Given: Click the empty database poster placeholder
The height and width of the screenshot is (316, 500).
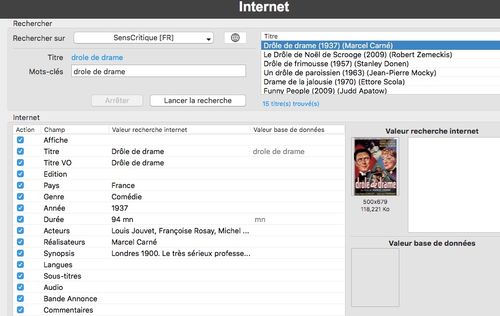Looking at the screenshot, I should pyautogui.click(x=375, y=277).
